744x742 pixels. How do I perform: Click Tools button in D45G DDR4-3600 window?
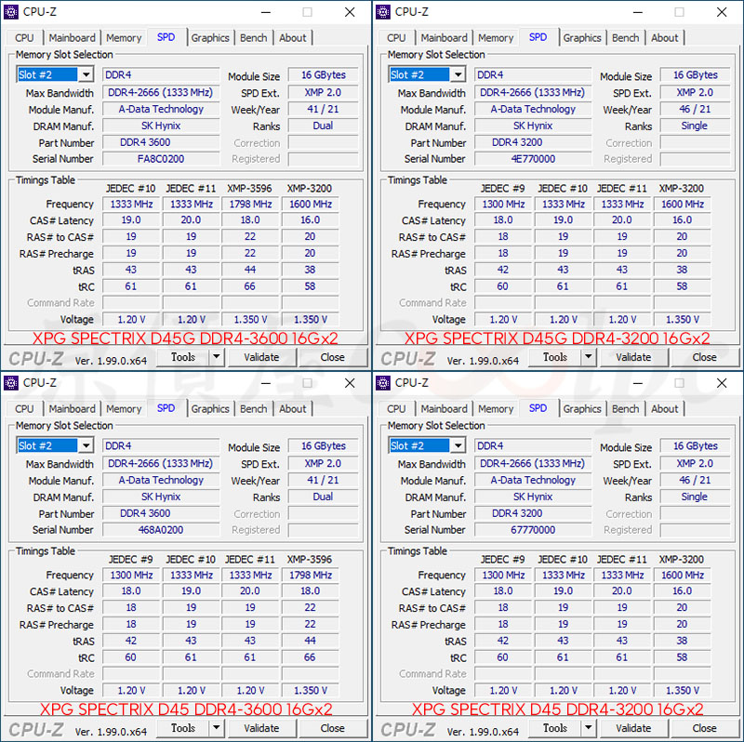183,357
